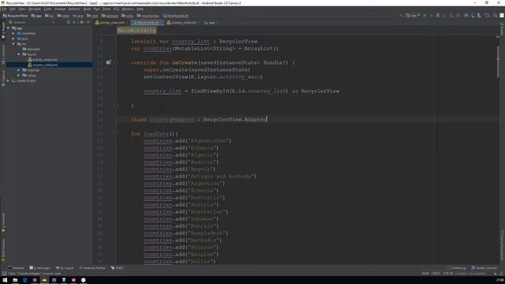
Task: Open the TODO tool window
Action: [x=118, y=268]
